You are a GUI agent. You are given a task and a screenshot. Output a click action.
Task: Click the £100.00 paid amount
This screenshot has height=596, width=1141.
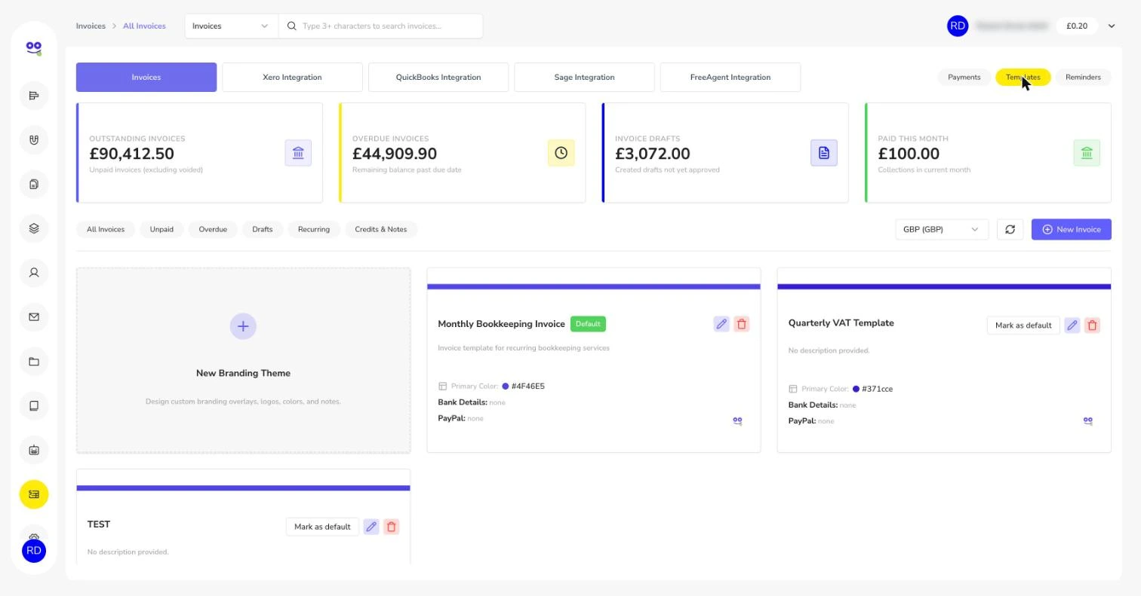coord(909,154)
